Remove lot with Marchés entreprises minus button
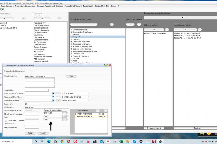The image size is (217, 144). (112, 24)
